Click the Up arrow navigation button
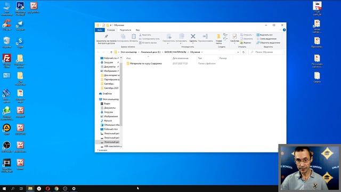 coord(111,52)
